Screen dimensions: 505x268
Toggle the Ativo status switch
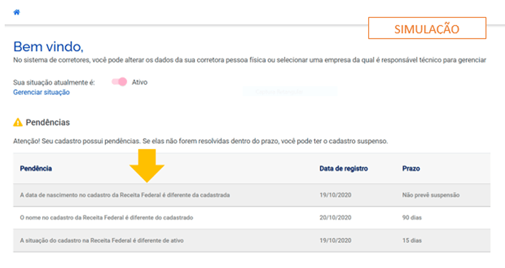(x=120, y=82)
